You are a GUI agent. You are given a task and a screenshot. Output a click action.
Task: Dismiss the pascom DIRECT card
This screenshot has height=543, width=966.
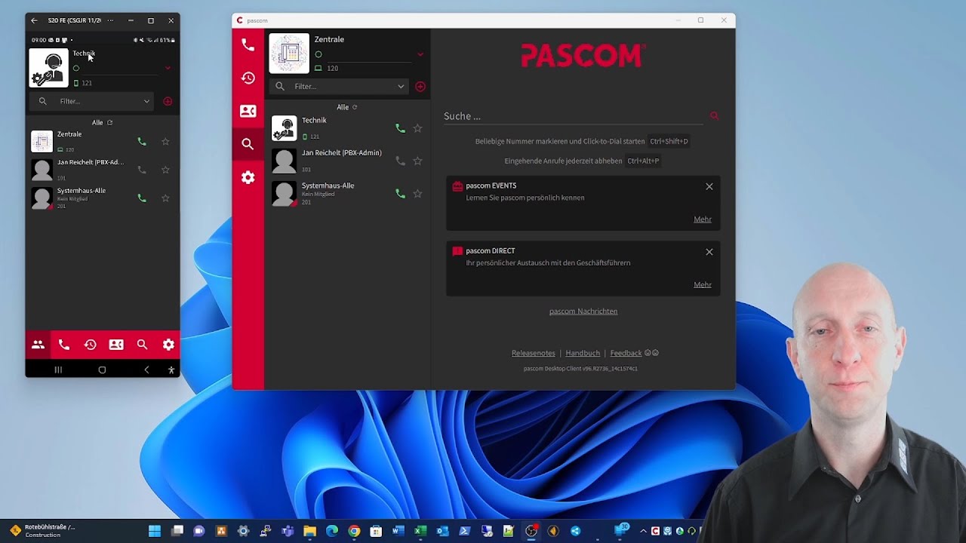(709, 252)
